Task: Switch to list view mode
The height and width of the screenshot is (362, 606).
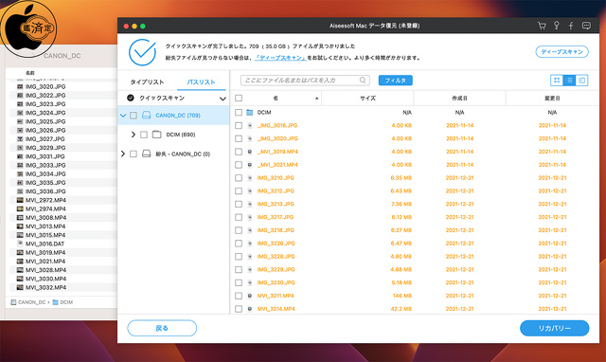Action: (x=569, y=80)
